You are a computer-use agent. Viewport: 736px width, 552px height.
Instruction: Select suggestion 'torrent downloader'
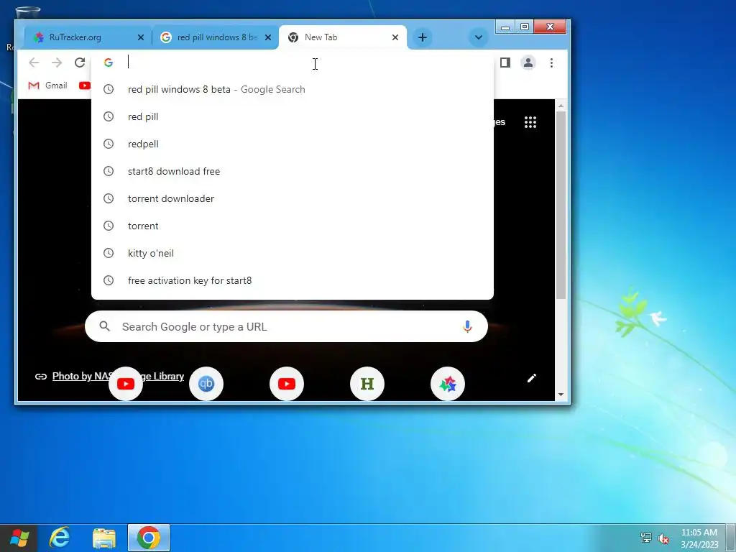[x=293, y=198]
